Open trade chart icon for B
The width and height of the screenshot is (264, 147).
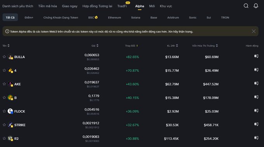click(x=256, y=97)
